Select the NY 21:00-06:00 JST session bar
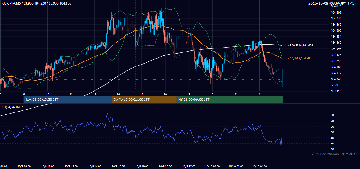 [230, 99]
